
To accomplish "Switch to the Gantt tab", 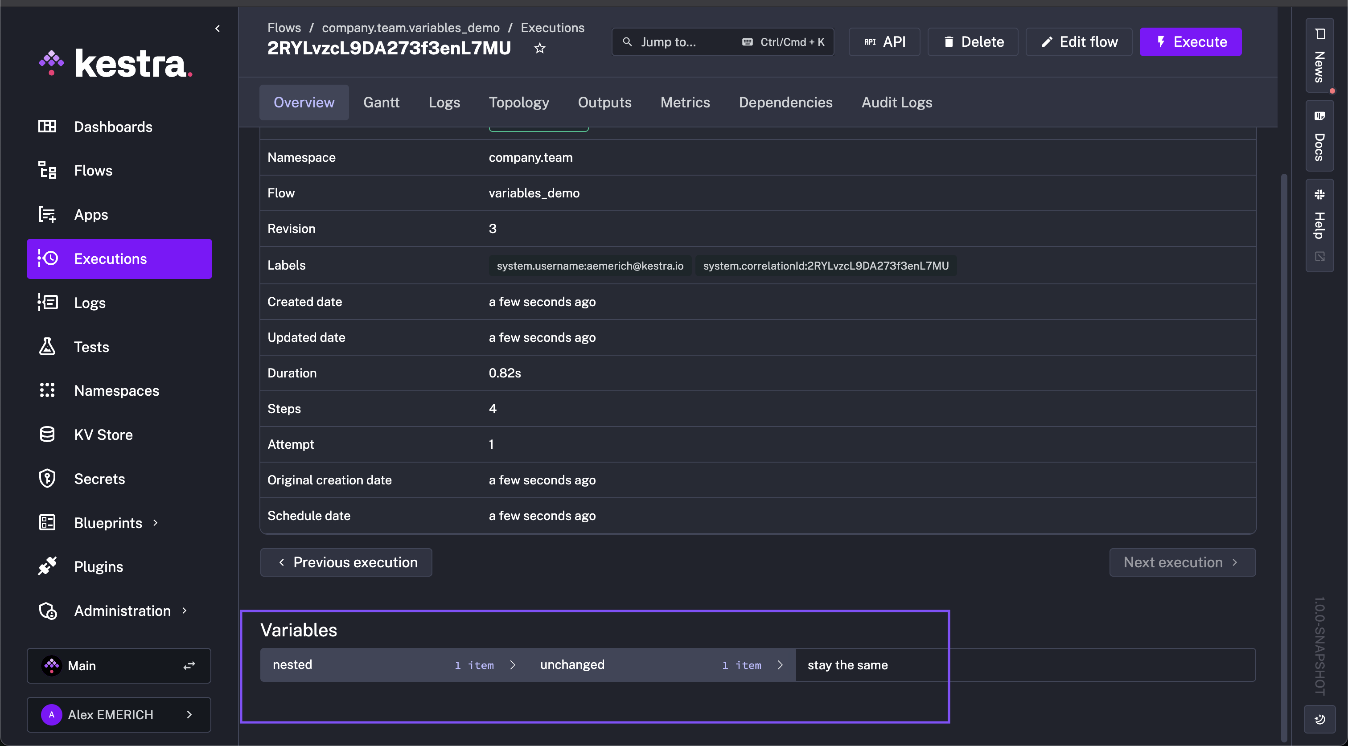I will [x=381, y=102].
